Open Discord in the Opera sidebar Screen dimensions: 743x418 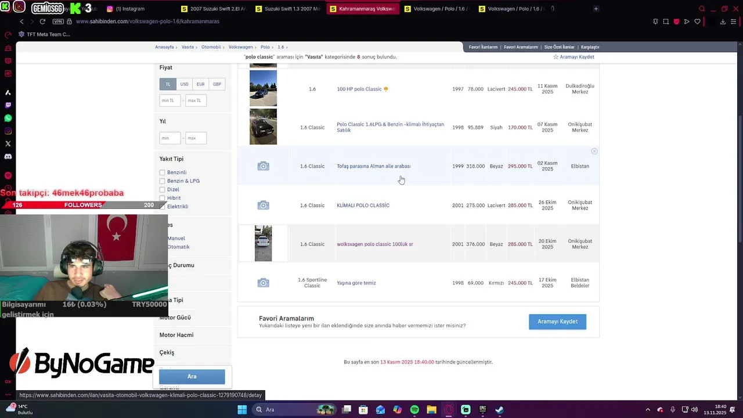coord(8,156)
